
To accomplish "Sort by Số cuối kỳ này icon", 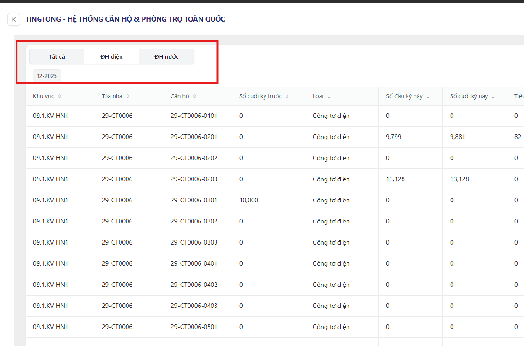I will (x=493, y=96).
